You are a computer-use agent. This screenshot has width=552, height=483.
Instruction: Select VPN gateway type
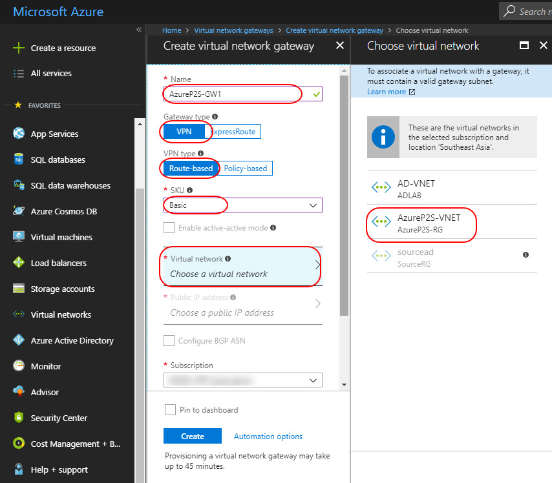(x=184, y=132)
